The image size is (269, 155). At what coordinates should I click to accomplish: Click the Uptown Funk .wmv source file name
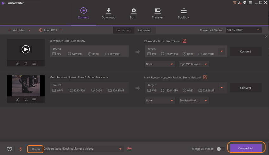coord(79,77)
